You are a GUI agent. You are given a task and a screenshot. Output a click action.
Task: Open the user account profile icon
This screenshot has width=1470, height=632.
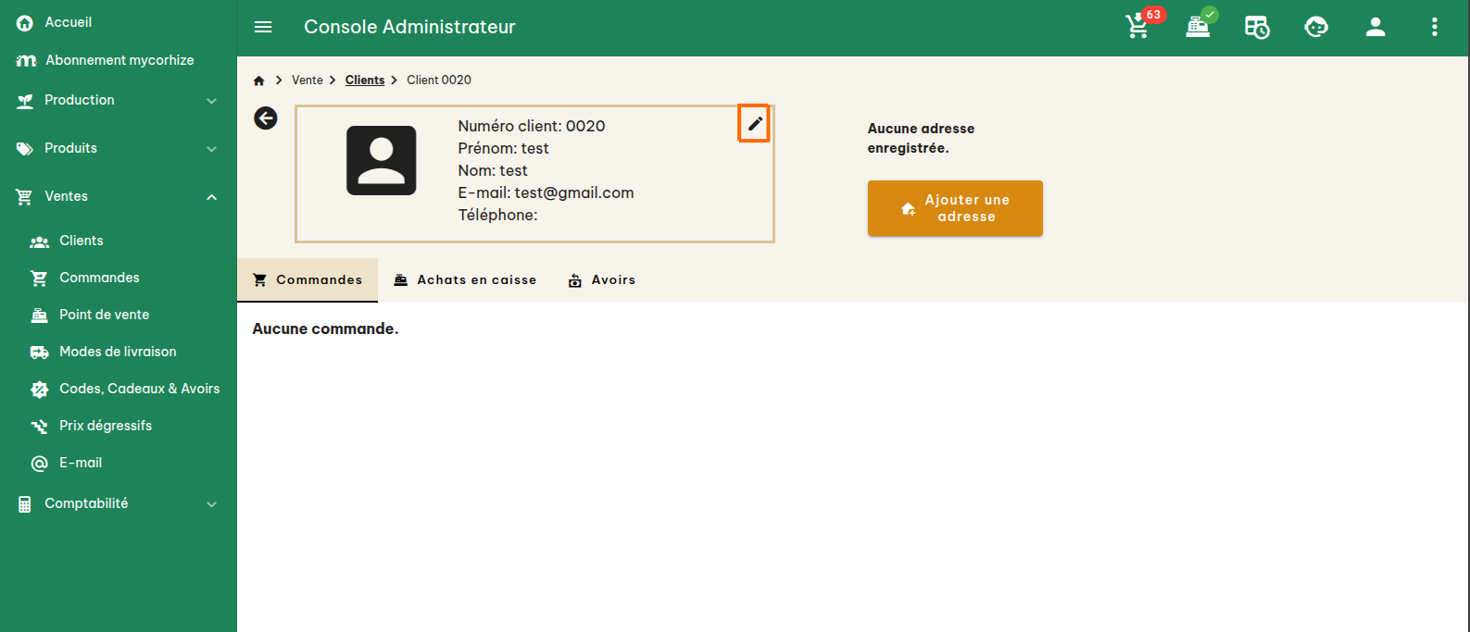coord(1375,27)
